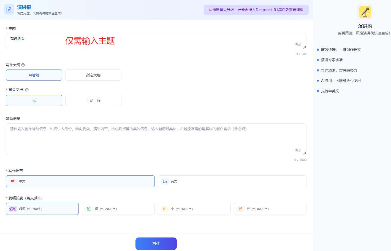This screenshot has width=391, height=251.
Task: Switch writing language to 英文
Action: [x=232, y=181]
